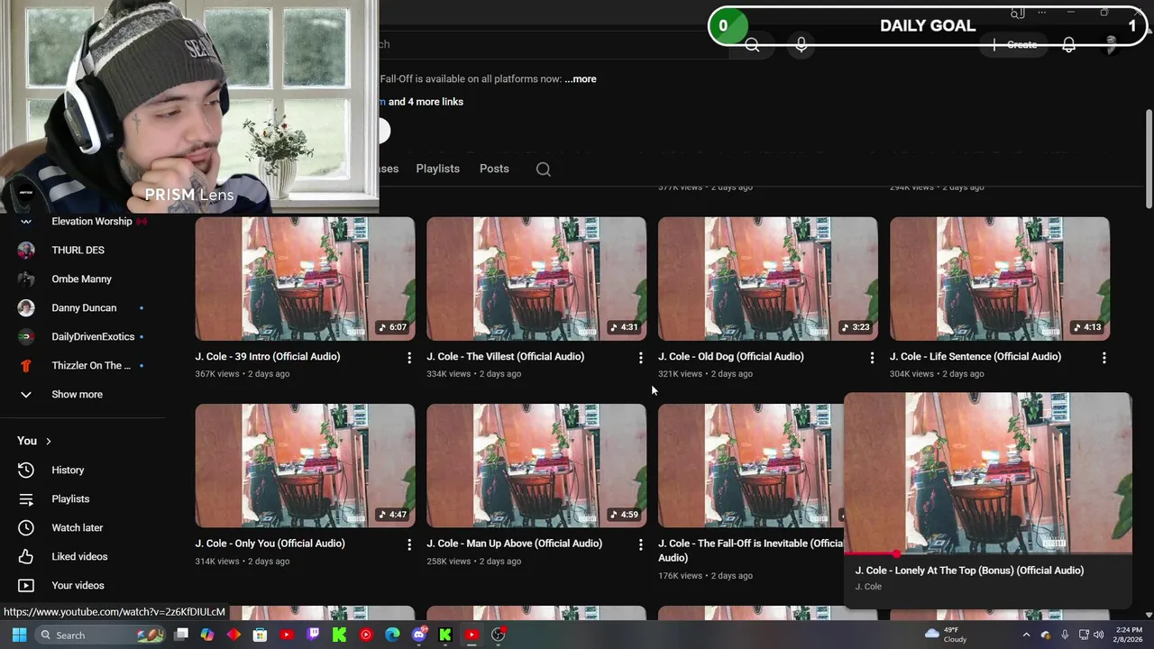Viewport: 1154px width, 649px height.
Task: Open Discord from taskbar
Action: 418,635
